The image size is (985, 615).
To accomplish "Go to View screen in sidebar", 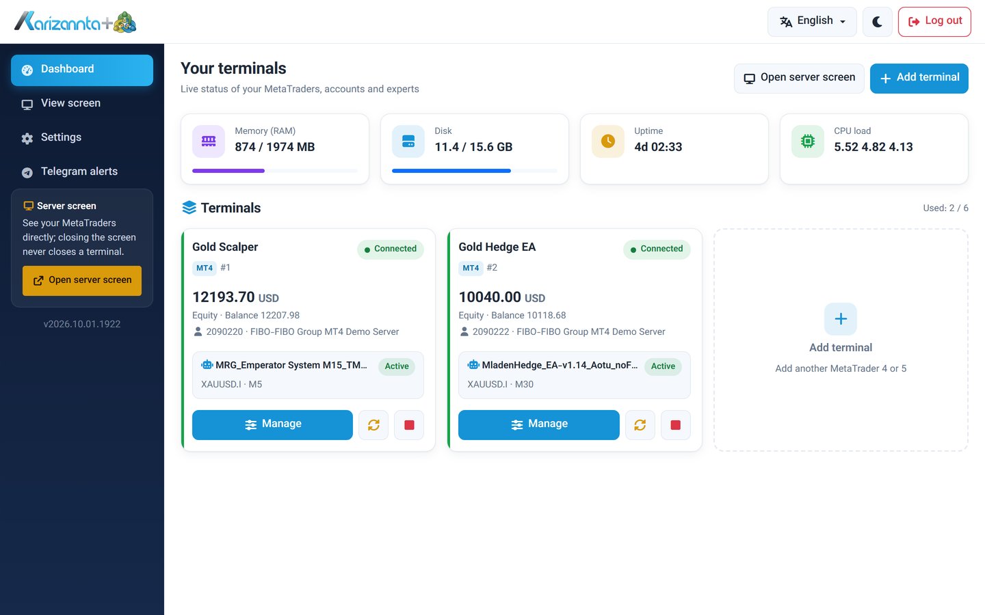I will click(82, 104).
